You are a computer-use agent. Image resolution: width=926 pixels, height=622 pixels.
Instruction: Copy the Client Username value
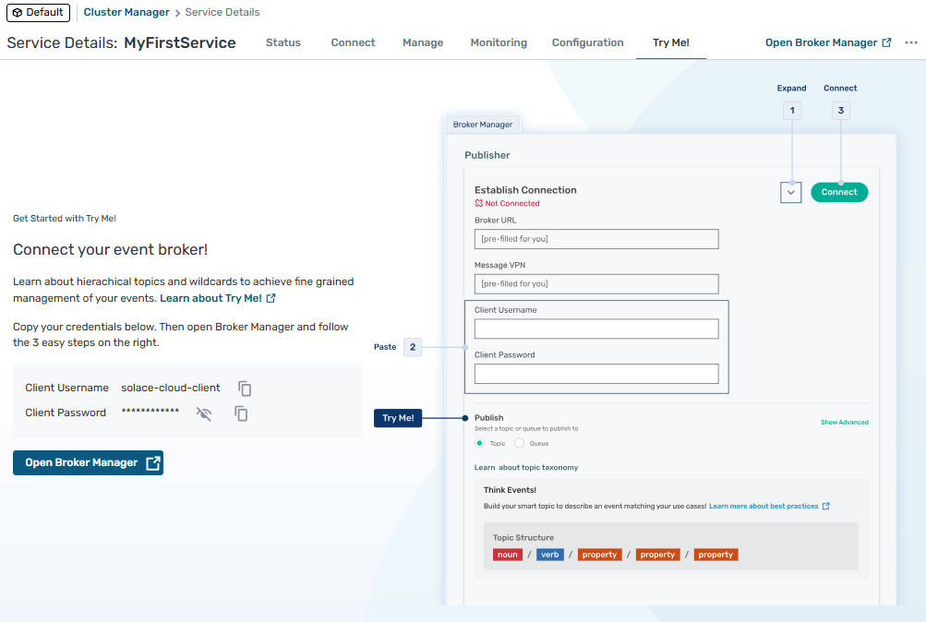(x=245, y=389)
